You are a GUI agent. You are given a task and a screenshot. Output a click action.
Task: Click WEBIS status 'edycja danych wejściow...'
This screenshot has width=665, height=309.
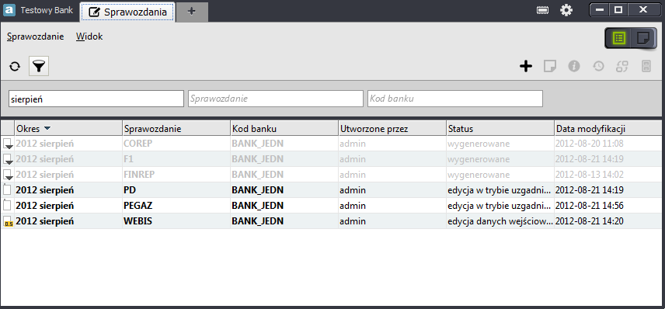[x=500, y=221]
